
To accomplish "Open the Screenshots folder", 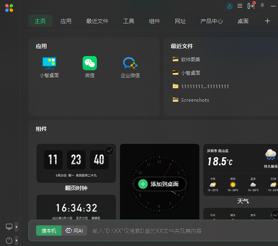I will (191, 100).
